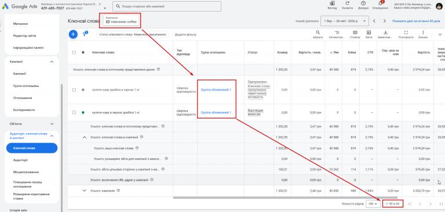Open Редактор звітів in the sidebar
Image resolution: width=445 pixels, height=212 pixels.
pos(24,36)
